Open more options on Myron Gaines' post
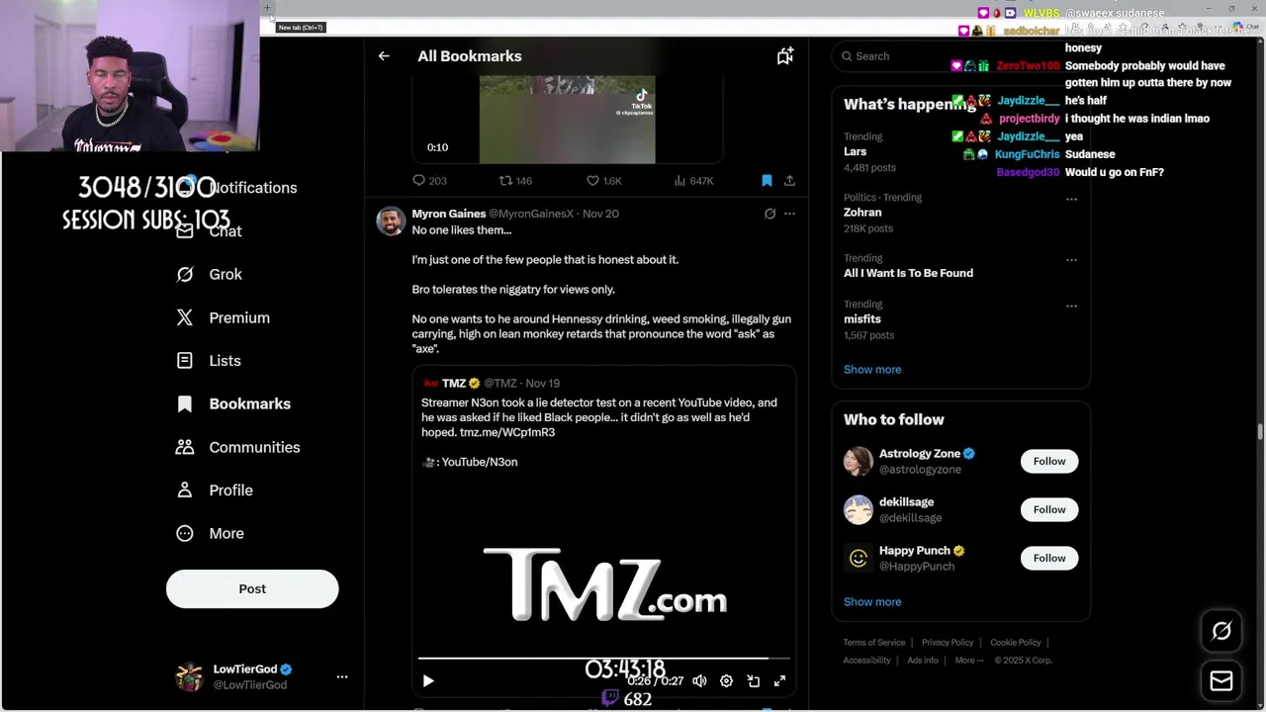The image size is (1266, 712). (789, 214)
